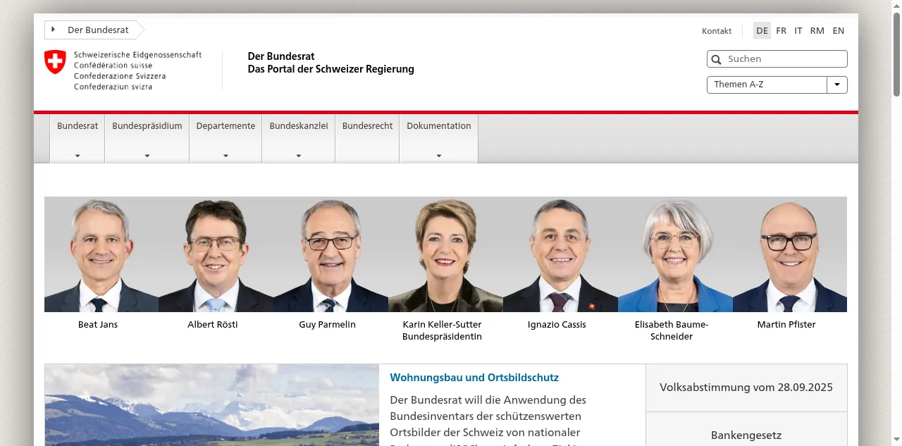The height and width of the screenshot is (446, 902).
Task: Open the Dokumentation navigation tab
Action: pyautogui.click(x=439, y=139)
